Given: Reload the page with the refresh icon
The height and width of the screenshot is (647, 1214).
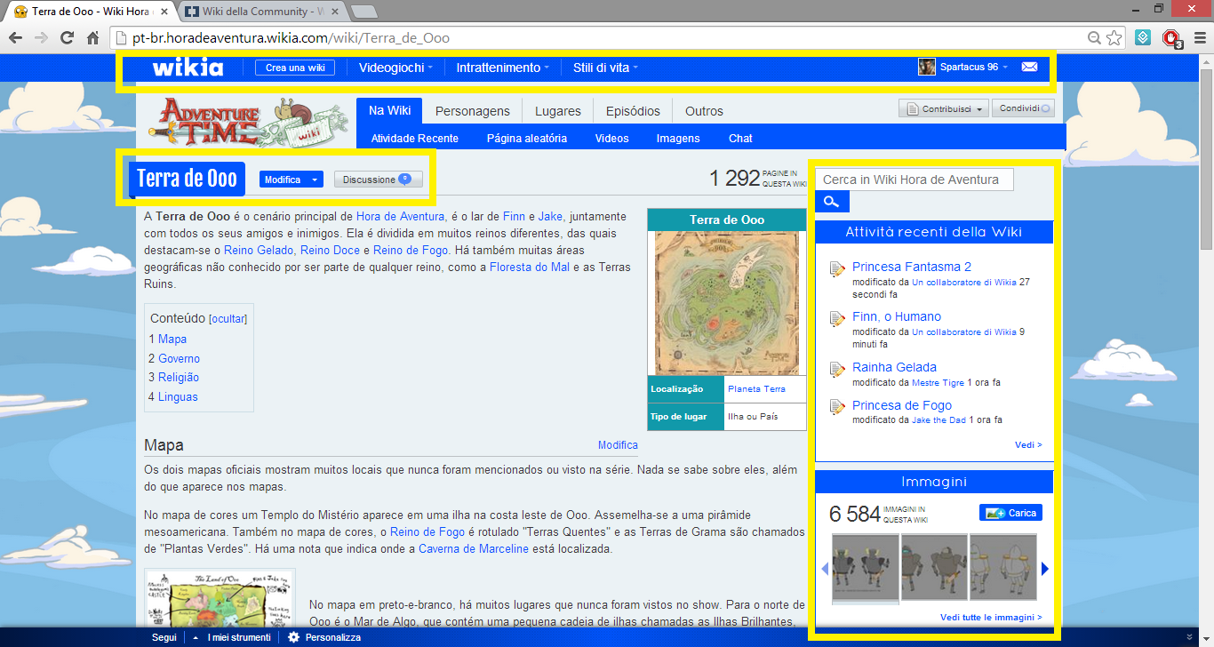Looking at the screenshot, I should [x=67, y=38].
